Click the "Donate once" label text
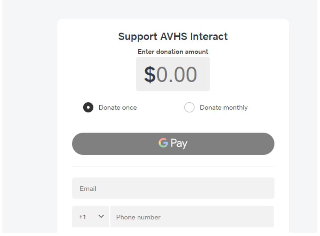 point(118,108)
